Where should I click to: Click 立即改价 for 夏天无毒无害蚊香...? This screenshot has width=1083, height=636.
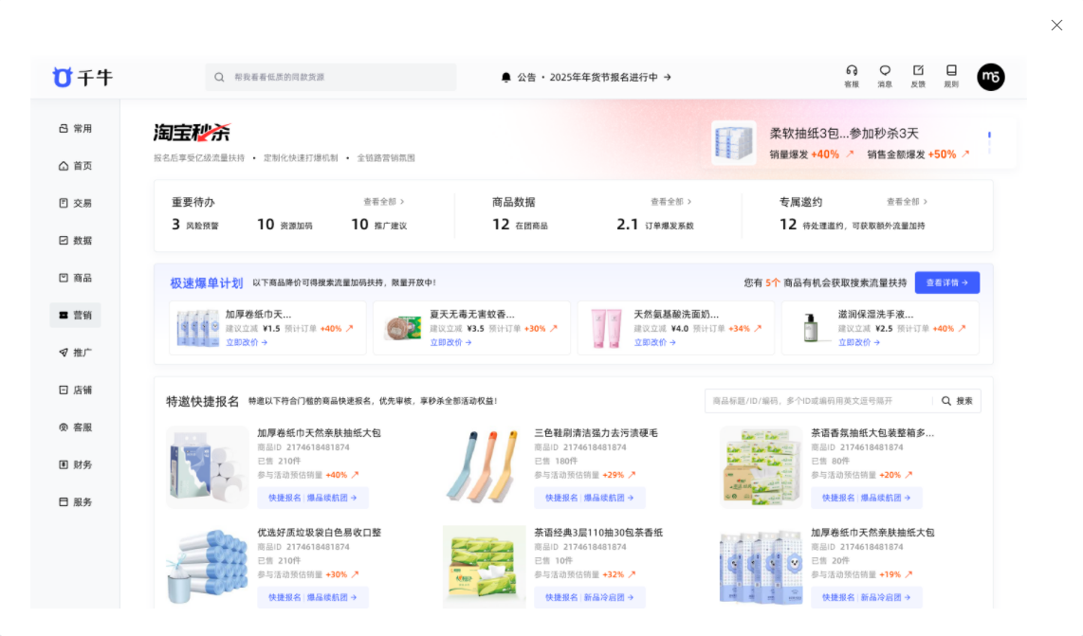coord(450,342)
